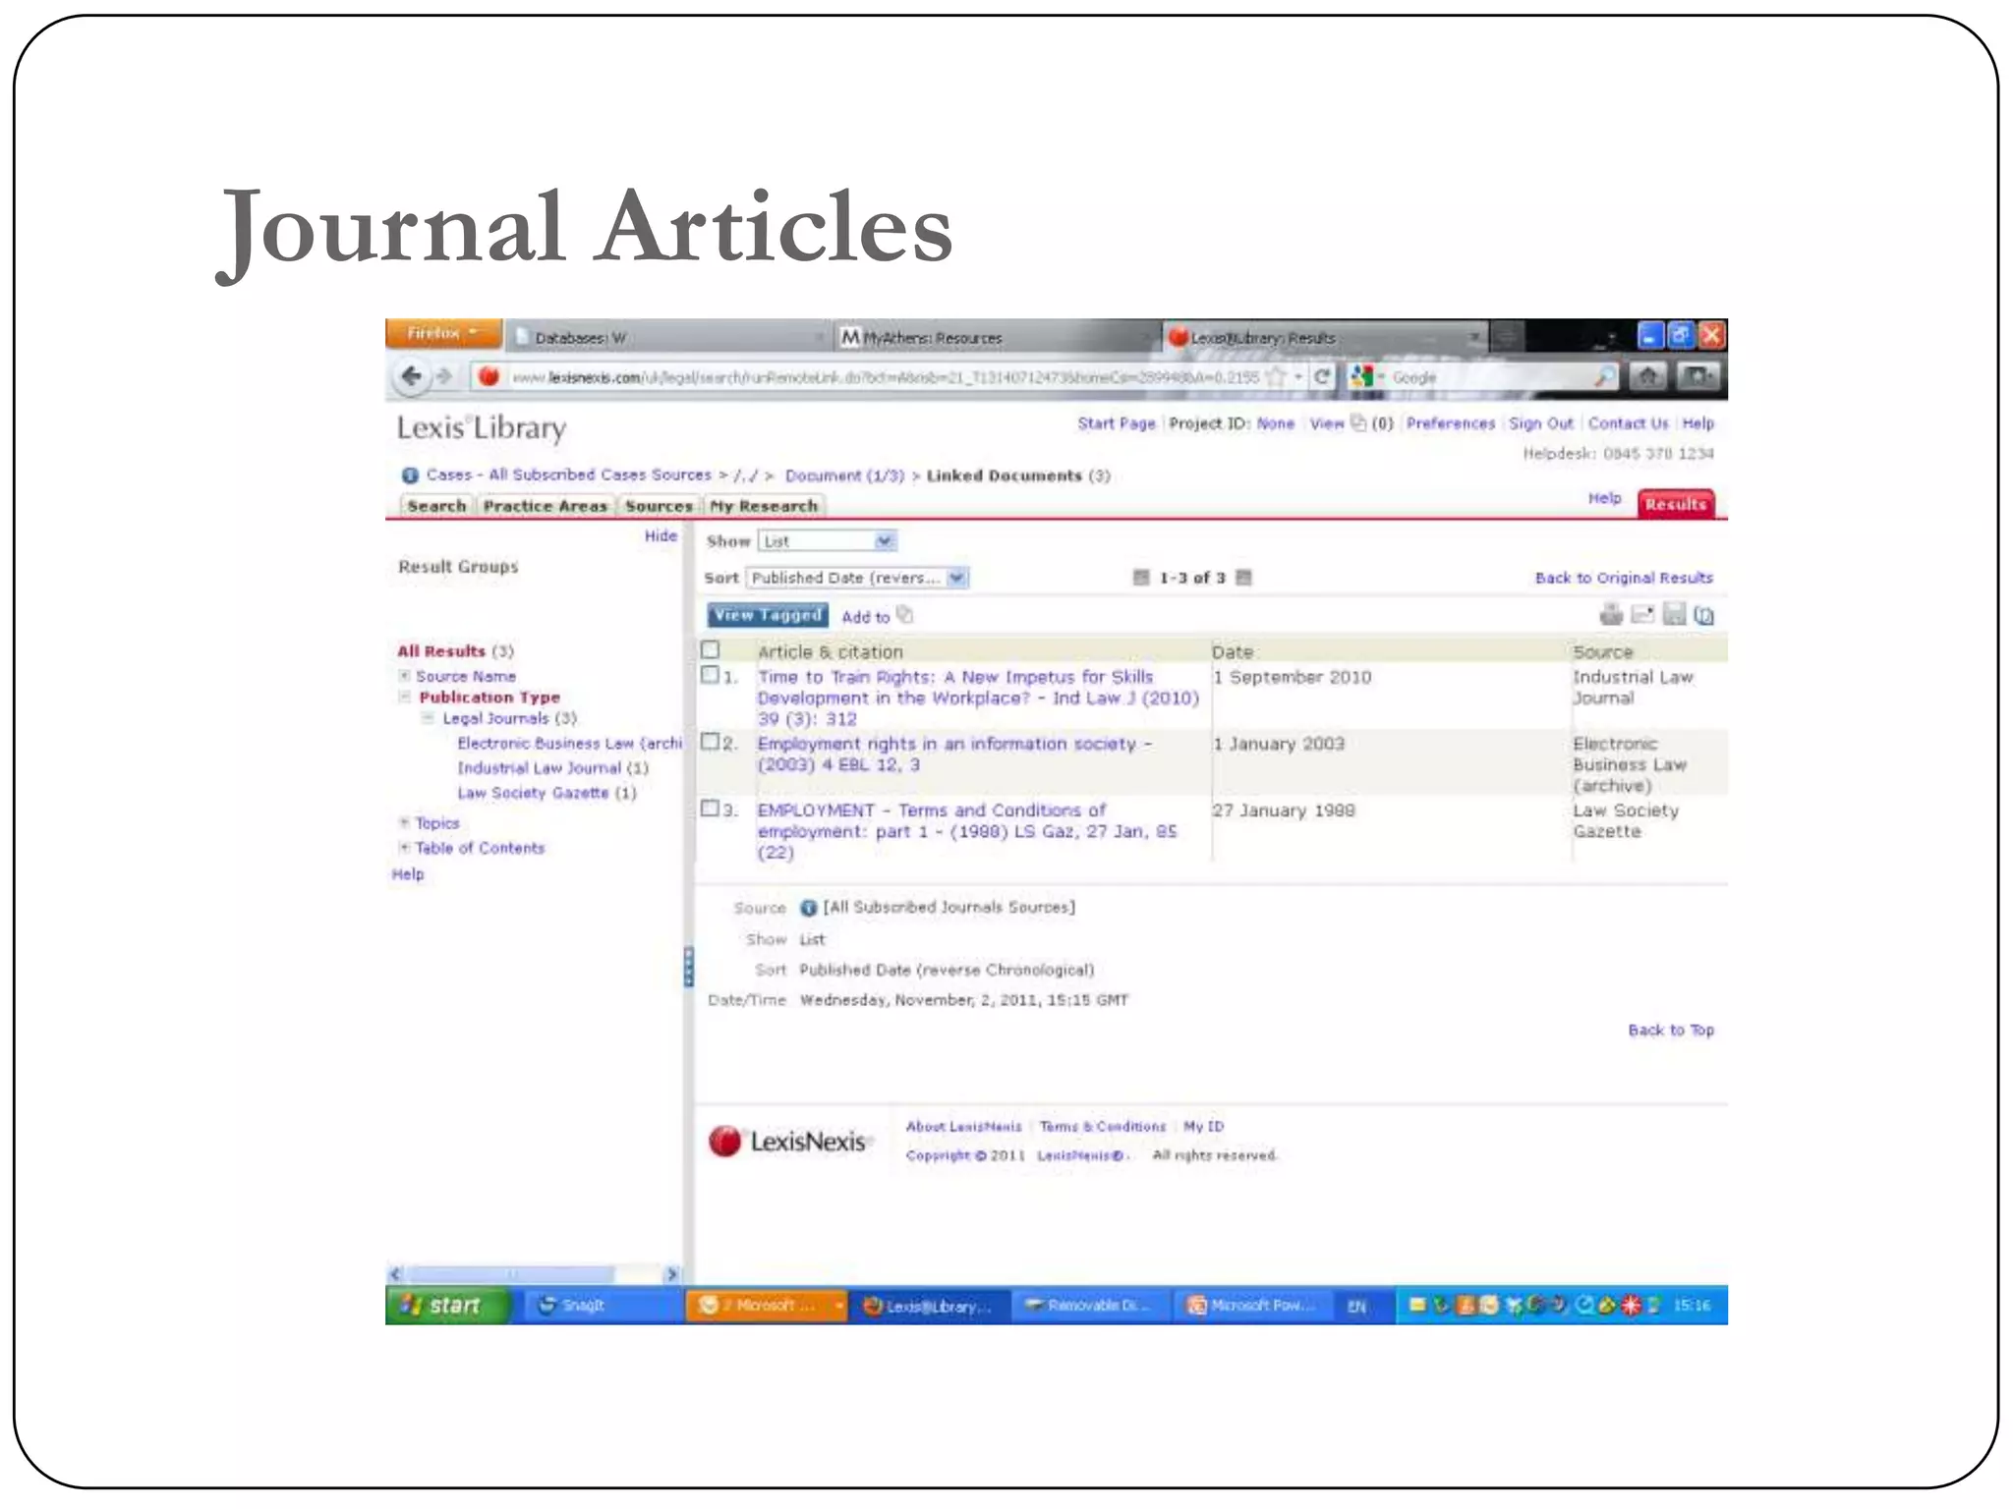Click the Add to folder icon
The width and height of the screenshot is (2013, 1509).
click(x=905, y=615)
